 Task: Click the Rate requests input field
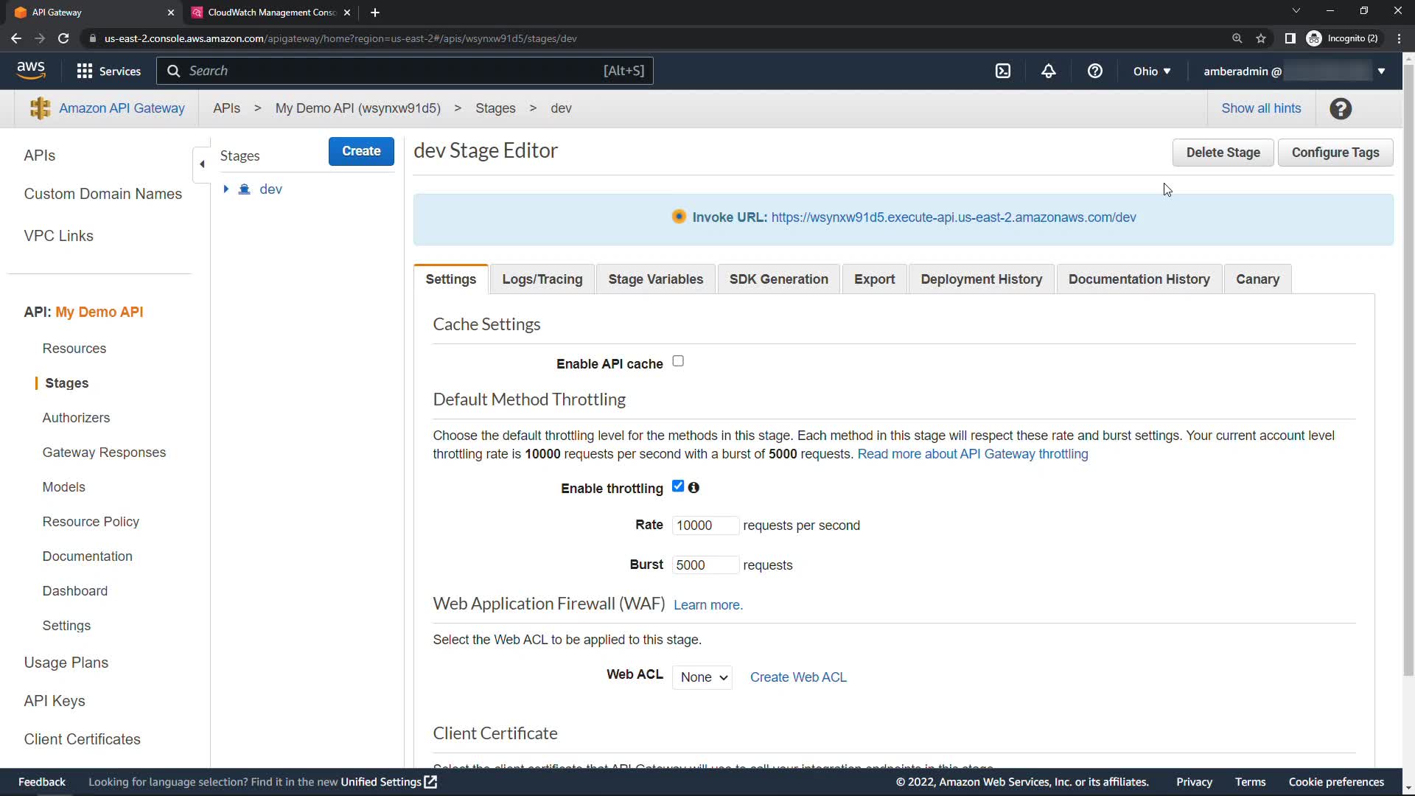click(705, 526)
